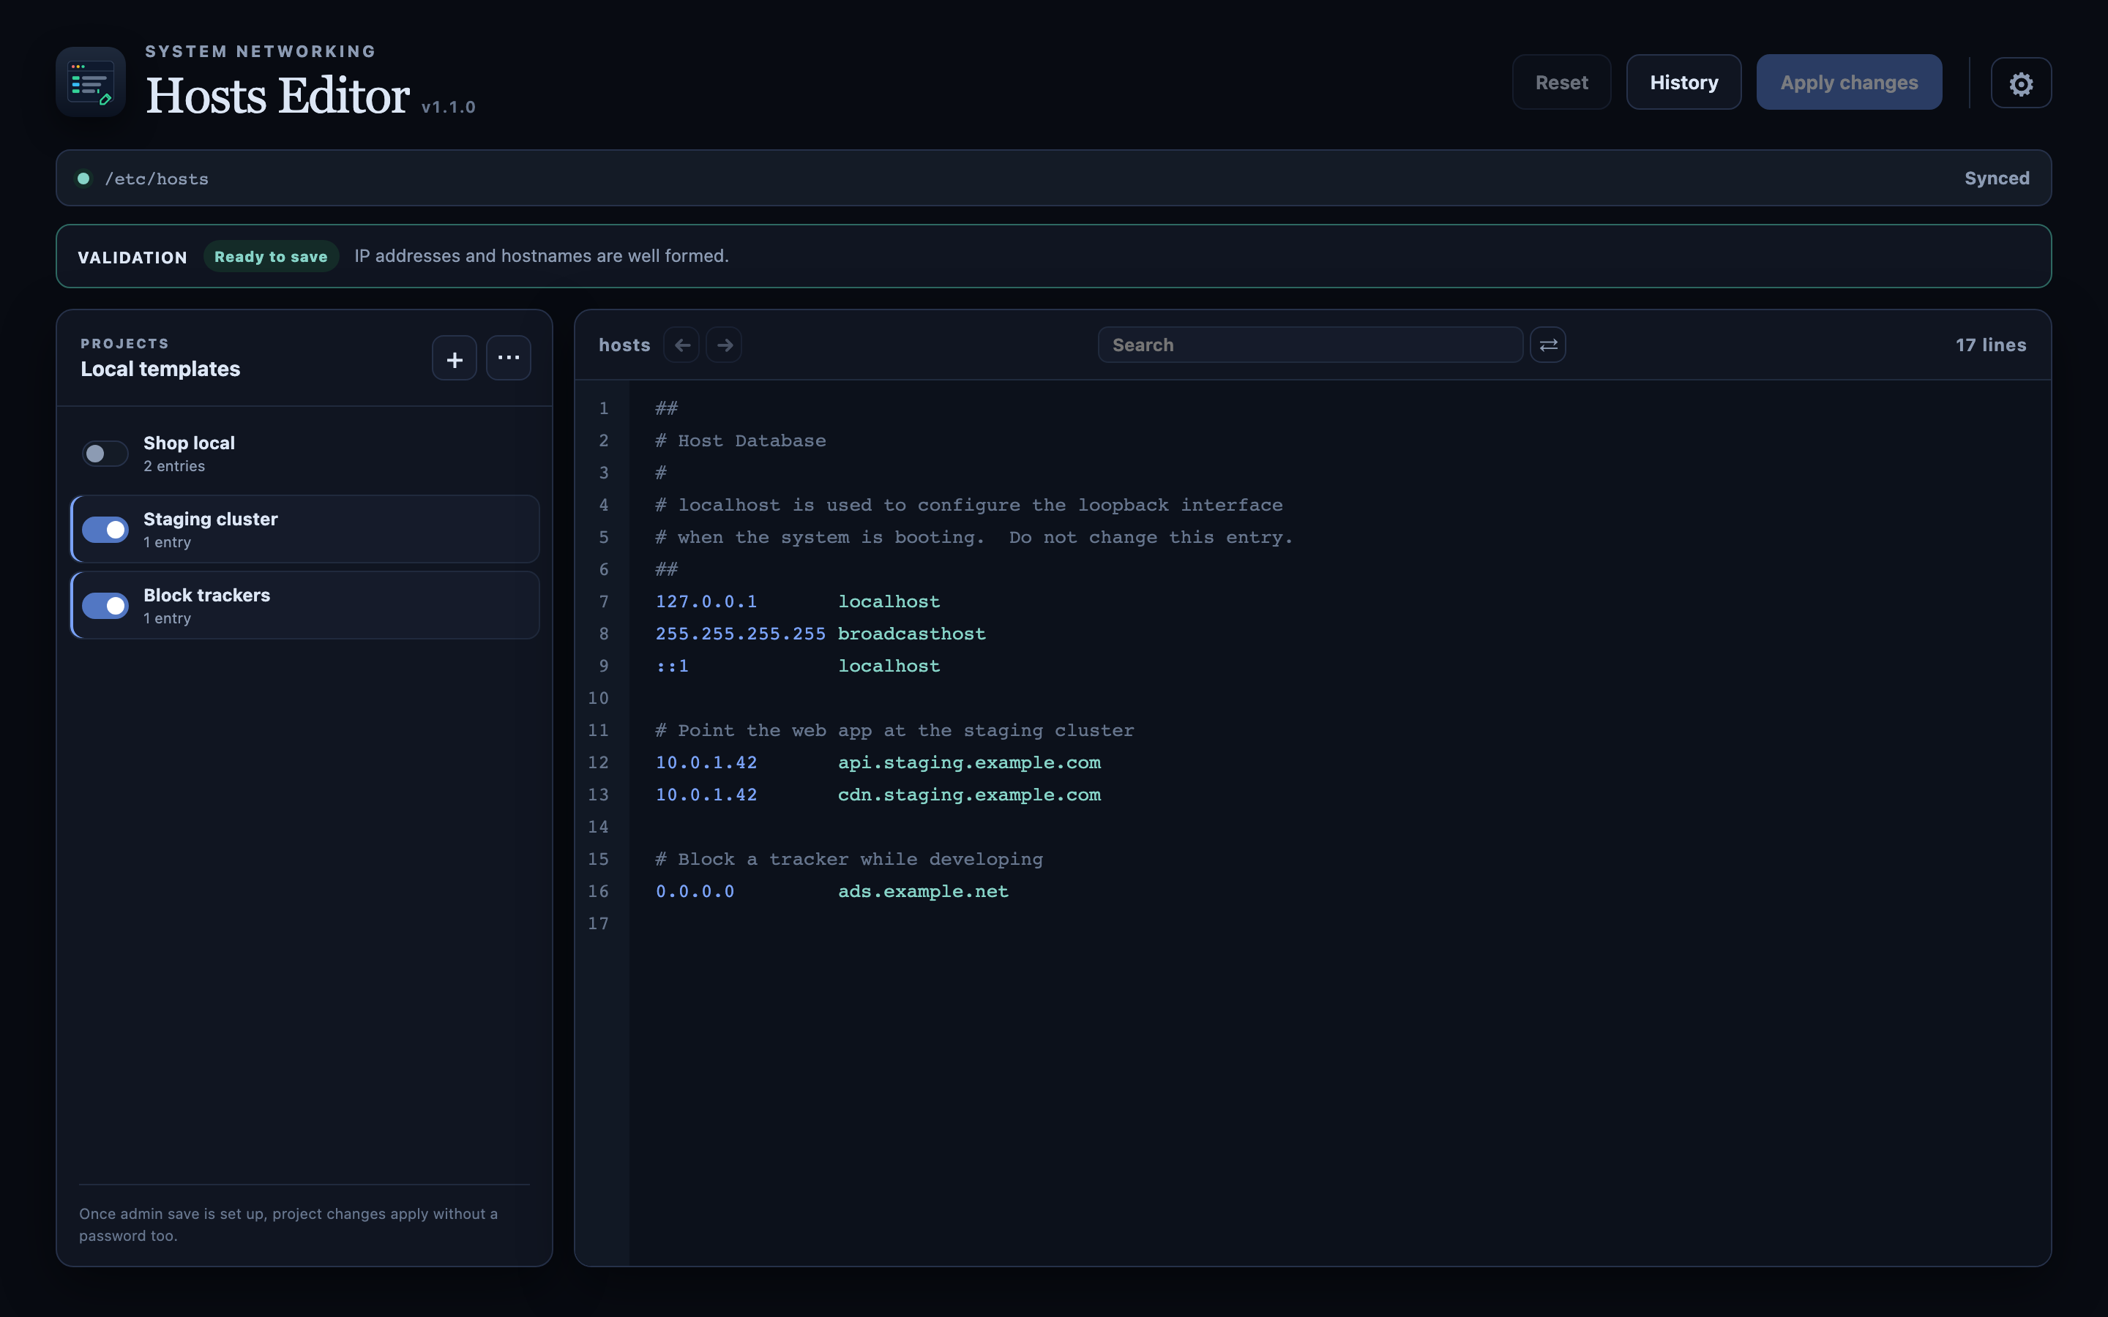The width and height of the screenshot is (2108, 1317).
Task: Go back with the left arrow
Action: click(x=682, y=345)
